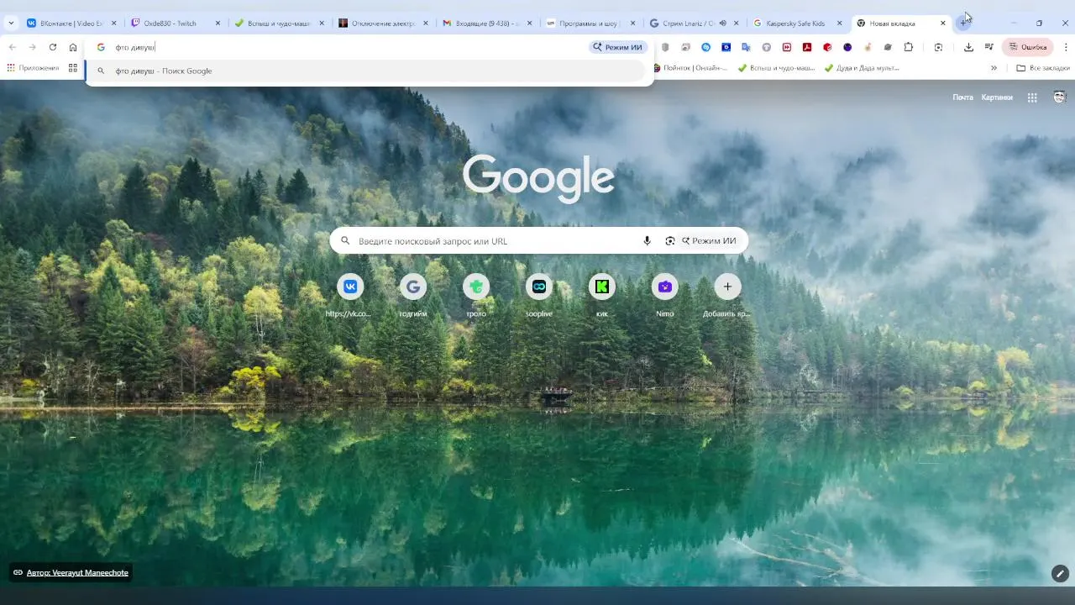
Task: Open the home page via the house icon
Action: [73, 47]
